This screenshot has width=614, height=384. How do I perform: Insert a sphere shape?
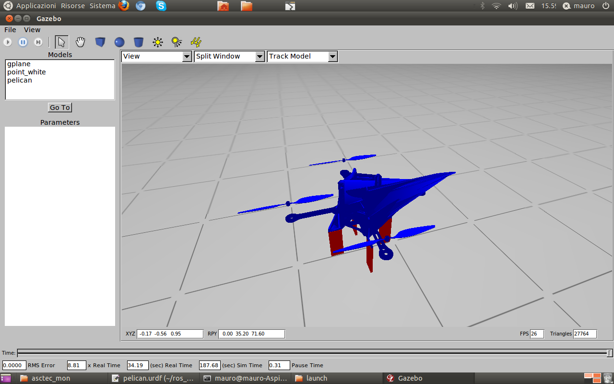tap(119, 42)
